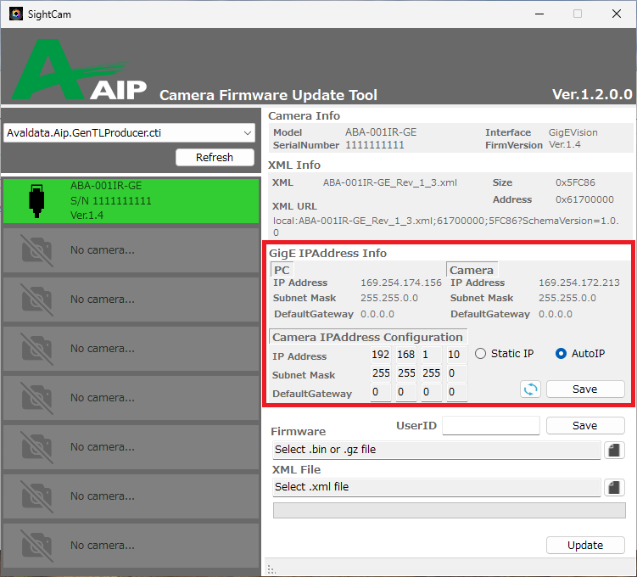The width and height of the screenshot is (637, 577).
Task: Click the Model value ABA-001IR-GE in Camera Info
Action: click(x=381, y=132)
